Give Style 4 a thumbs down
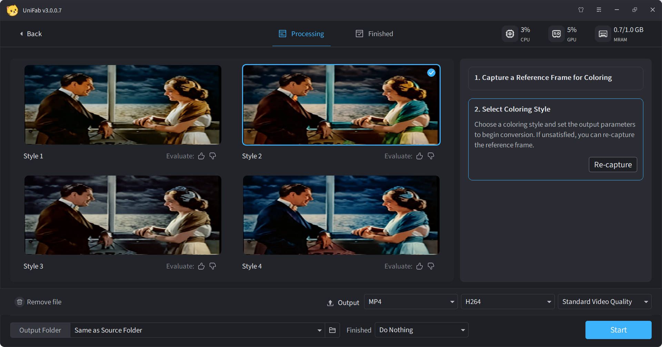This screenshot has width=662, height=347. tap(431, 266)
